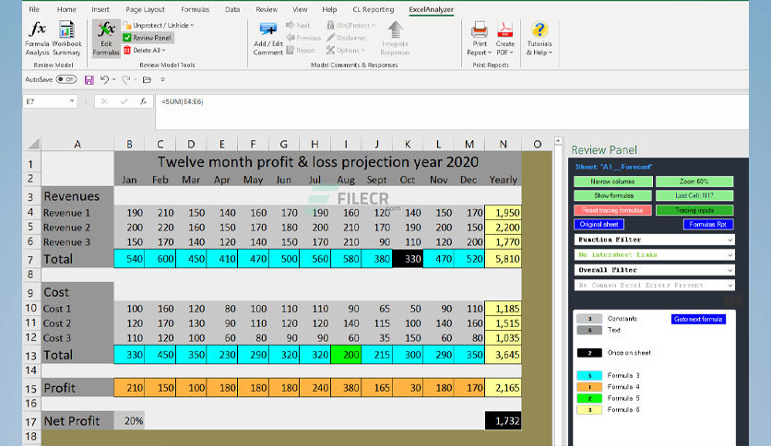Open the Unprotect / Unhide dropdown
The image size is (771, 446).
159,25
